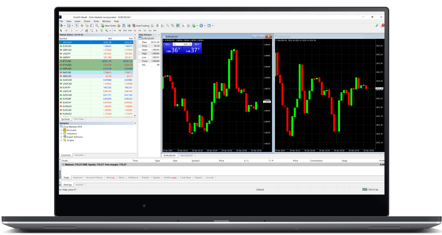Select the Crosshair tool
Screen dimensions: 442x235
click(66, 30)
